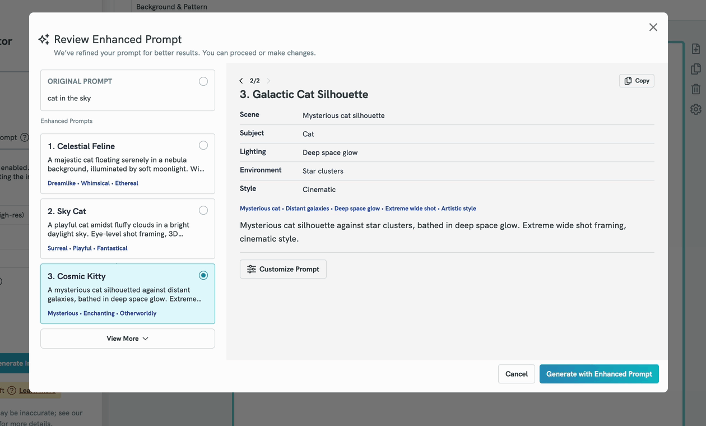This screenshot has height=426, width=706.
Task: Click the Extreme wide shot tag
Action: 410,209
